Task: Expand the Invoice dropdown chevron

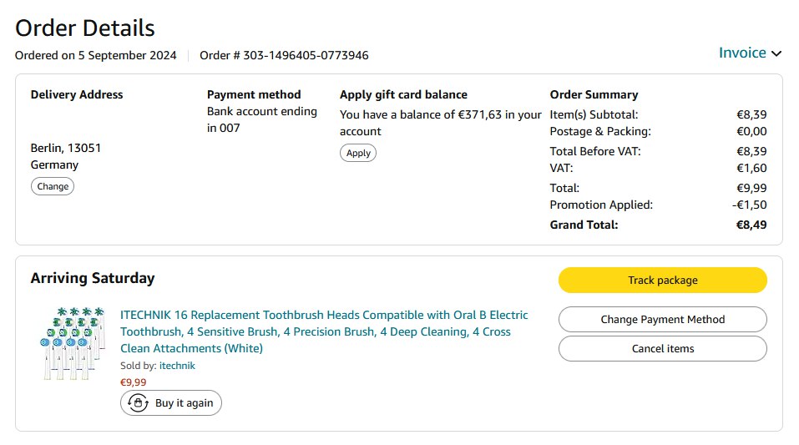Action: [776, 53]
